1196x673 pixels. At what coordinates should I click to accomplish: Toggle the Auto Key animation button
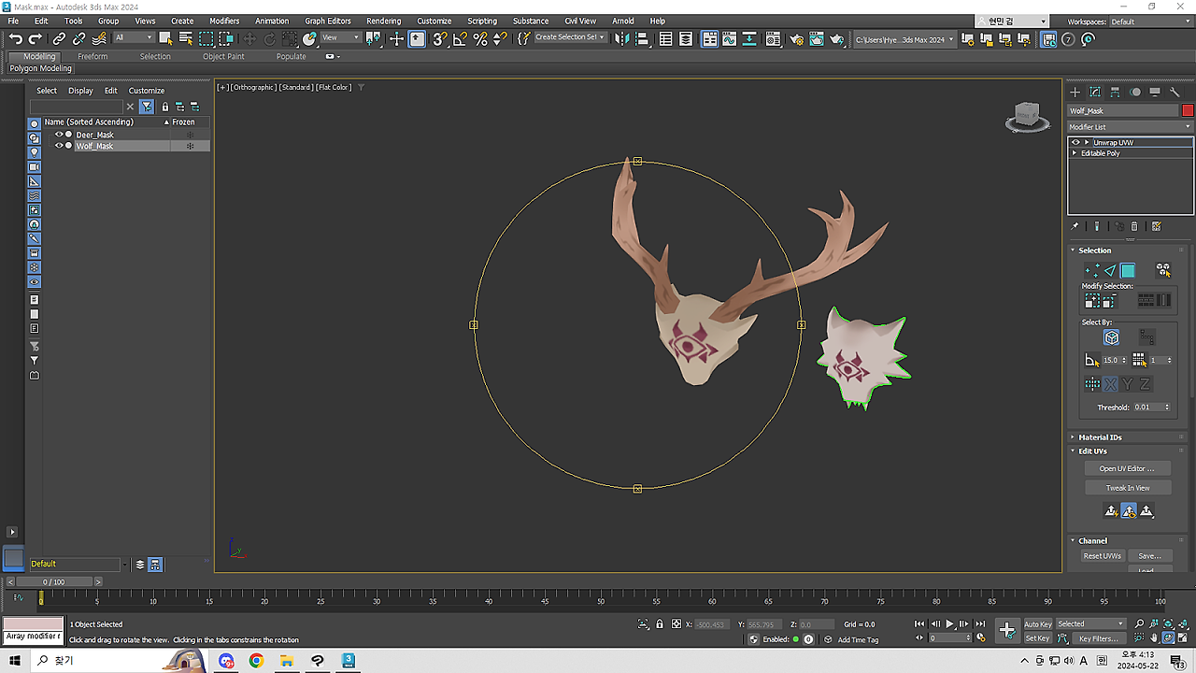(1038, 623)
